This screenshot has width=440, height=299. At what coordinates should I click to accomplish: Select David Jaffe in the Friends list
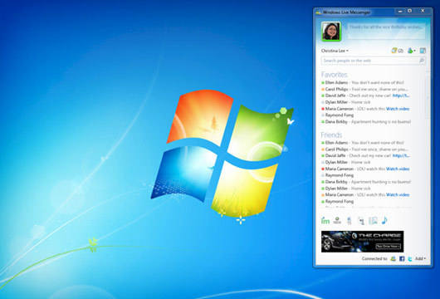(x=366, y=155)
